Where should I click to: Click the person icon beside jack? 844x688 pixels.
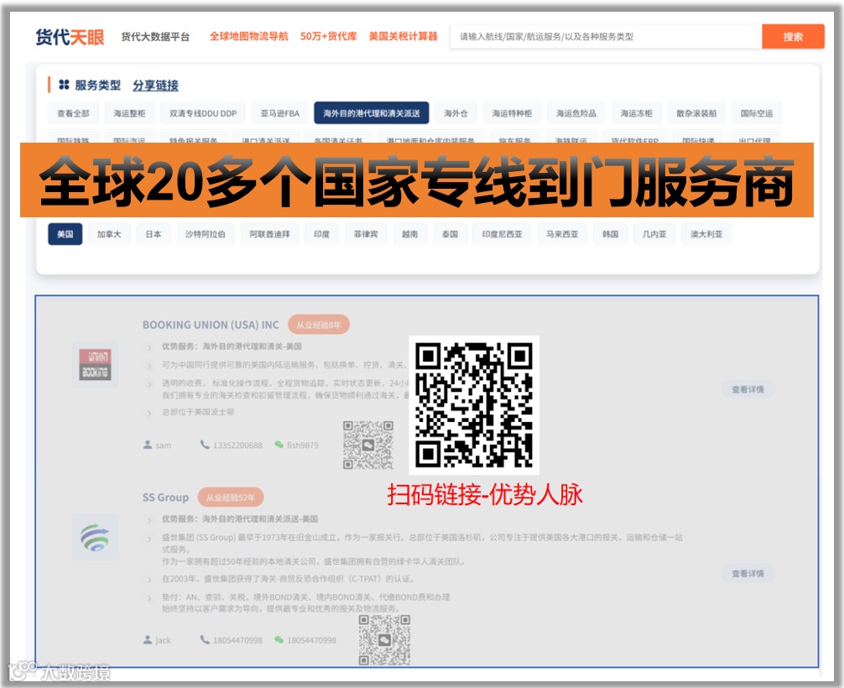[148, 639]
